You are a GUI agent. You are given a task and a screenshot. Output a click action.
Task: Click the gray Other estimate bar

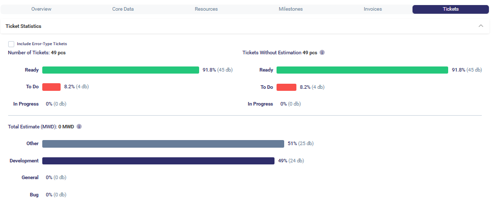(163, 144)
